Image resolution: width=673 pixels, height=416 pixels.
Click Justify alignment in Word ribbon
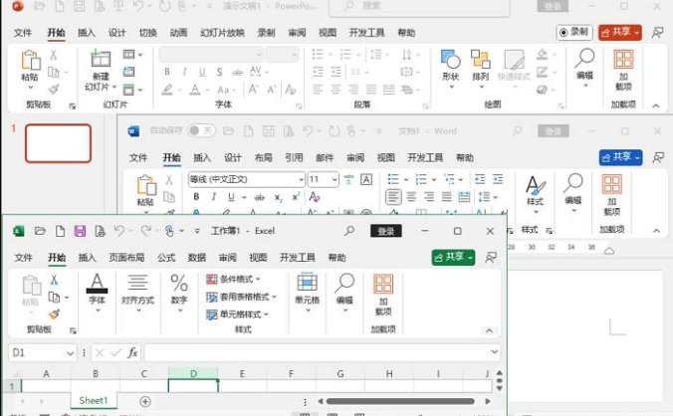(x=446, y=197)
